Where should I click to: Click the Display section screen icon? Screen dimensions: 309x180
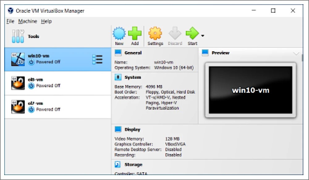[118, 129]
